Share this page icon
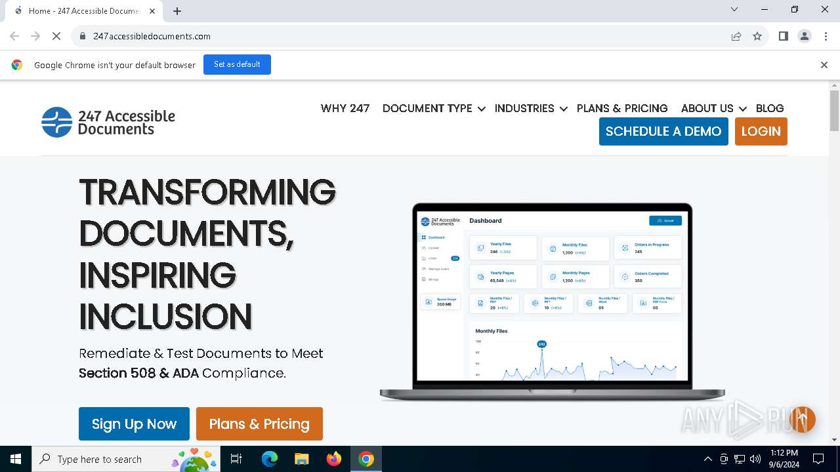 [736, 36]
